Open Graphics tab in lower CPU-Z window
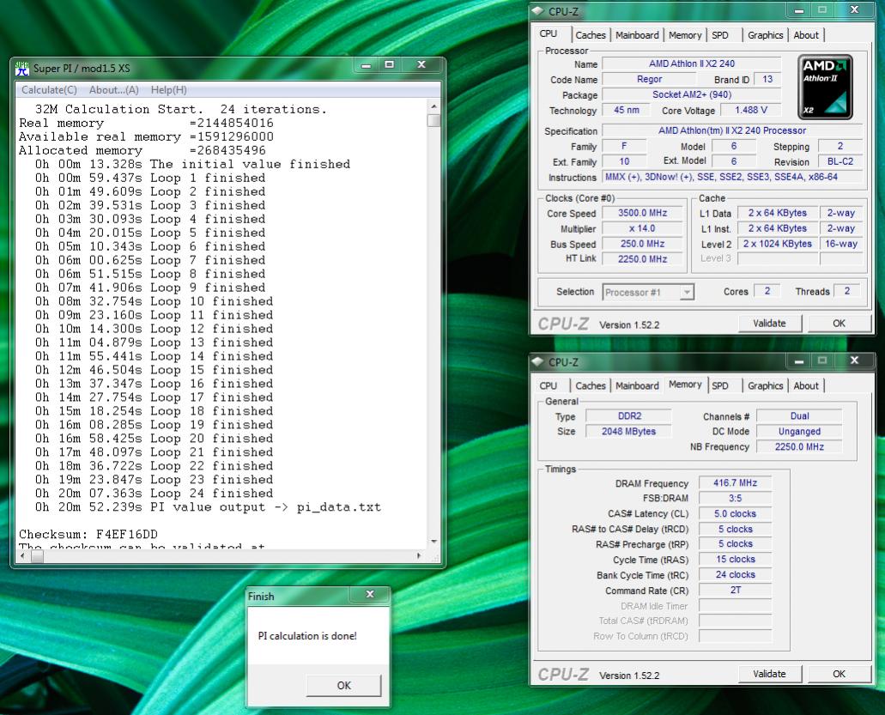Viewport: 885px width, 715px height. point(766,386)
